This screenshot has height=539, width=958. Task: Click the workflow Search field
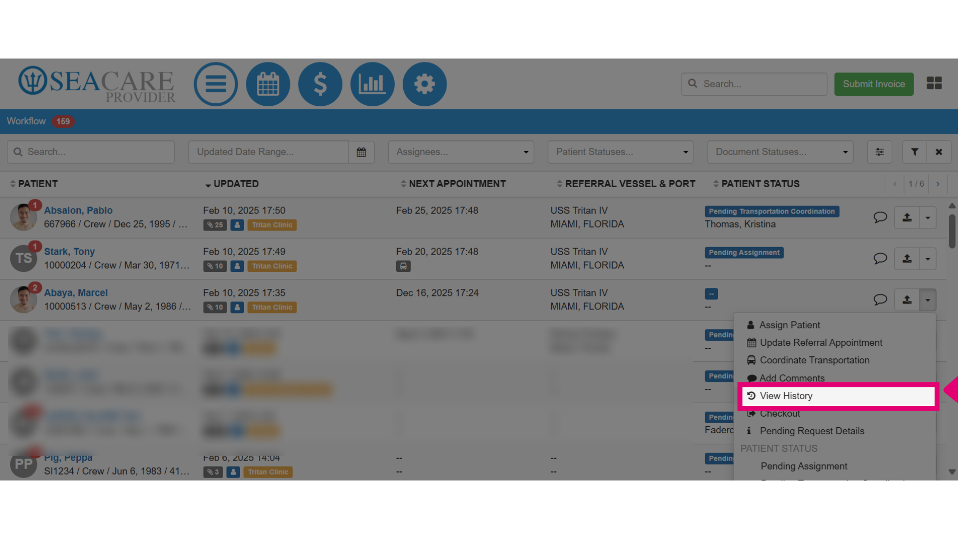point(91,152)
